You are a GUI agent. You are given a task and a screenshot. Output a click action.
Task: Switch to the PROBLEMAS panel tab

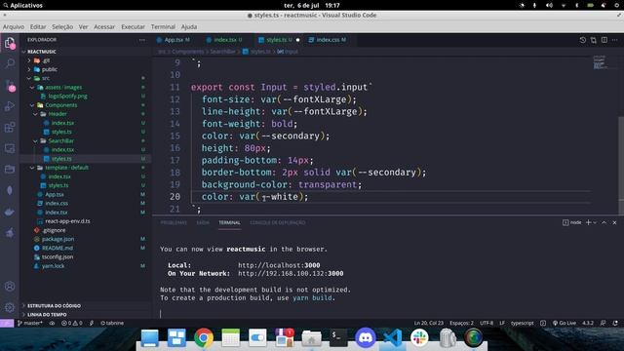tap(174, 223)
